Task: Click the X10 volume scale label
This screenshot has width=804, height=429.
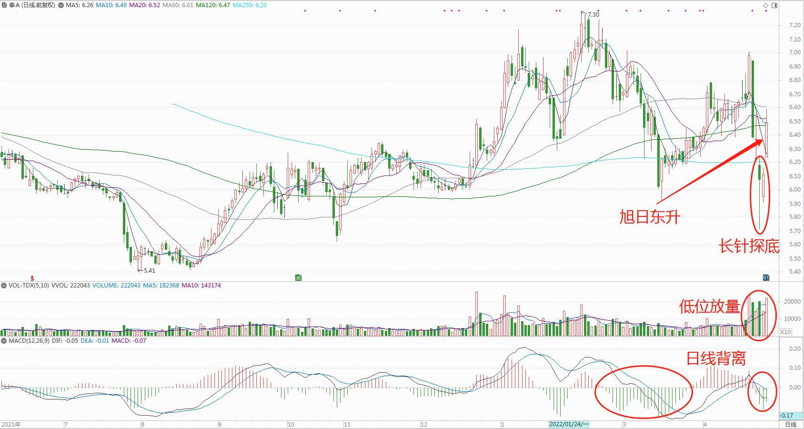Action: 785,332
